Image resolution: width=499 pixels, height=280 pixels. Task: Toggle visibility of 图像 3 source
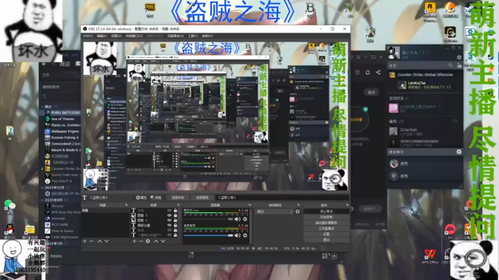[169, 215]
